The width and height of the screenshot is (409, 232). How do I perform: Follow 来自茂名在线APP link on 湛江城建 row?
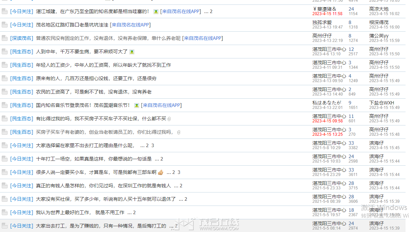point(180,11)
